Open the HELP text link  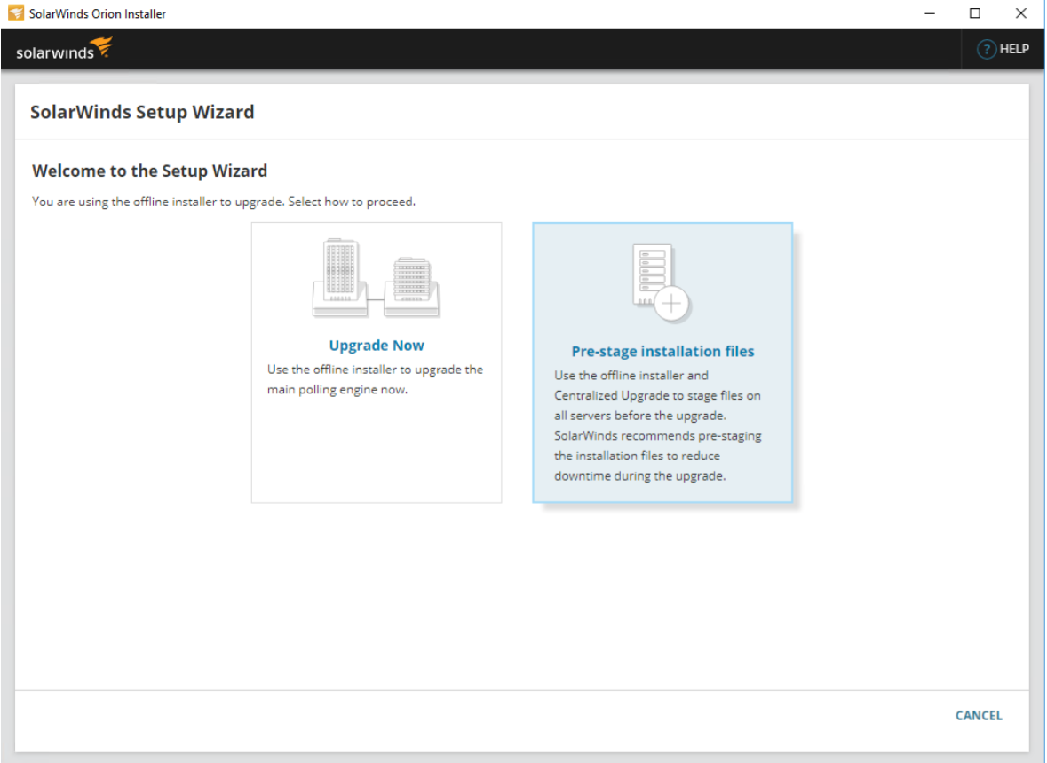tap(1014, 50)
